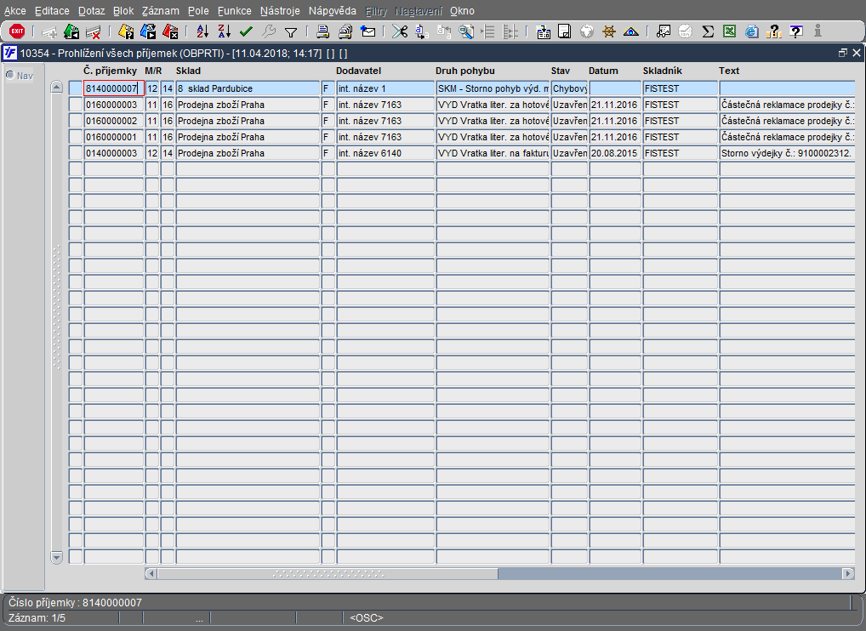Click the Sigma sum icon
The height and width of the screenshot is (631, 866).
pyautogui.click(x=708, y=31)
